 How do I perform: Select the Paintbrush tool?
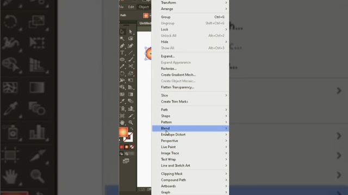point(130,60)
